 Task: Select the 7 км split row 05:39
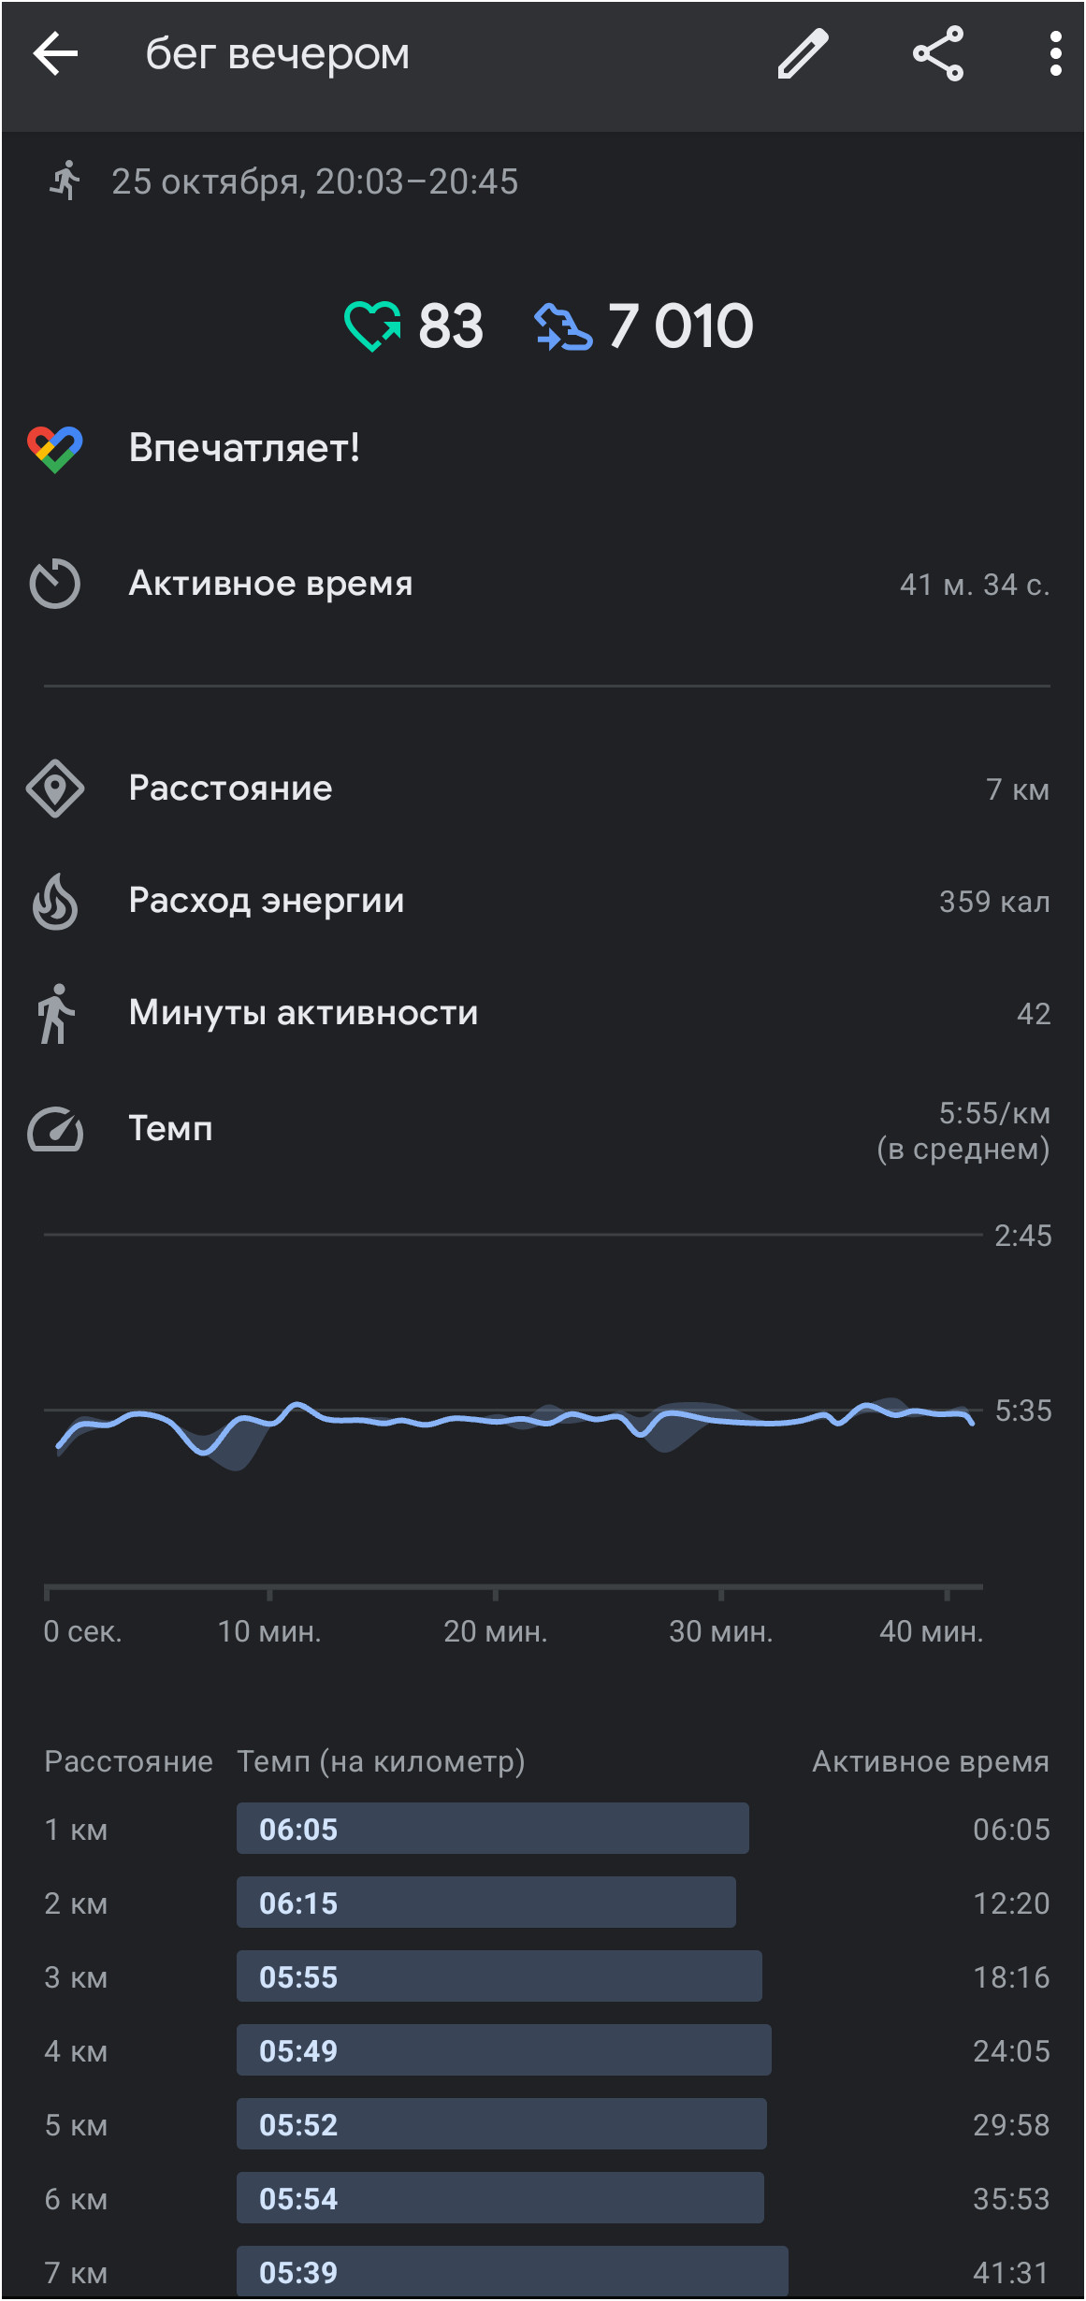point(546,2272)
